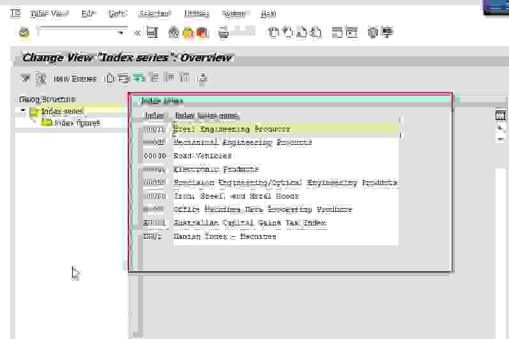Open the Utilities menu
Screen dimensions: 509x339
pyautogui.click(x=197, y=13)
